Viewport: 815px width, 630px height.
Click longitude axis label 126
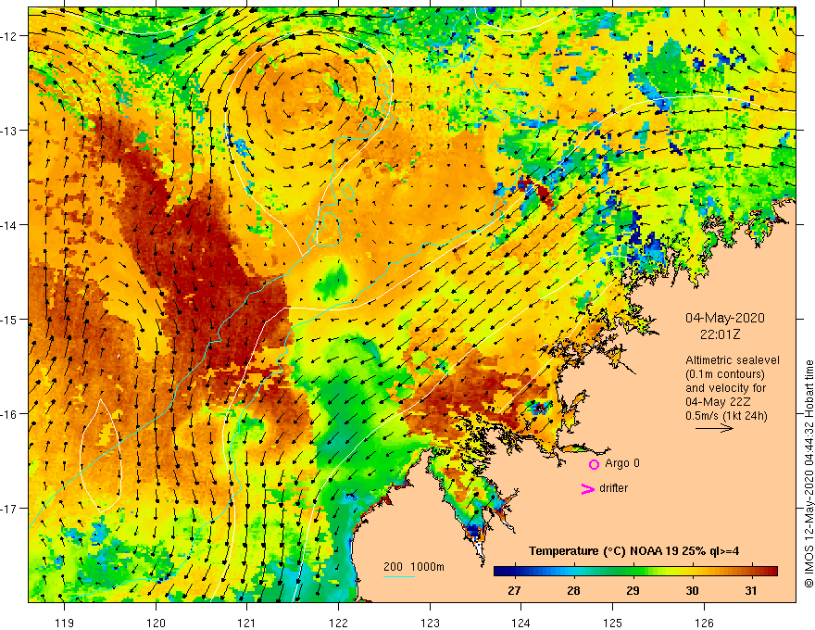(704, 623)
